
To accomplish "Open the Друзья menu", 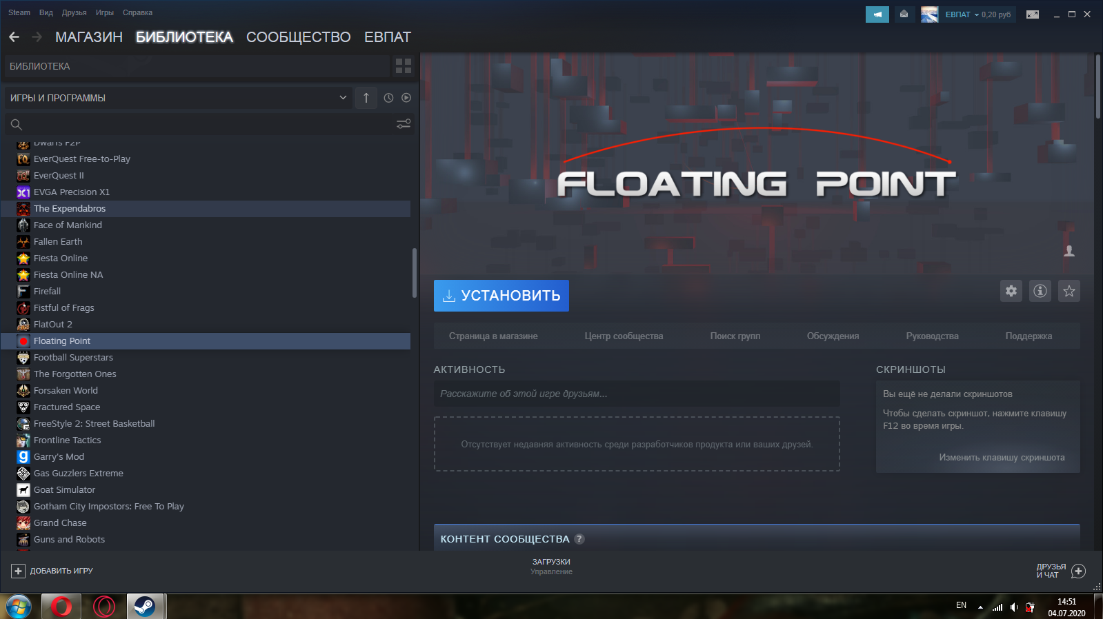I will pyautogui.click(x=74, y=12).
